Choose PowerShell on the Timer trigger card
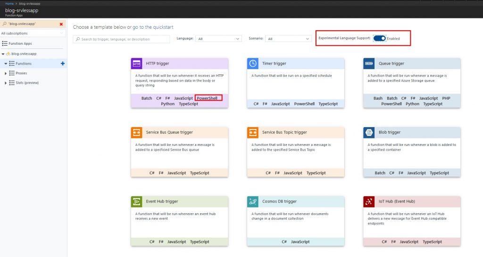 click(304, 104)
